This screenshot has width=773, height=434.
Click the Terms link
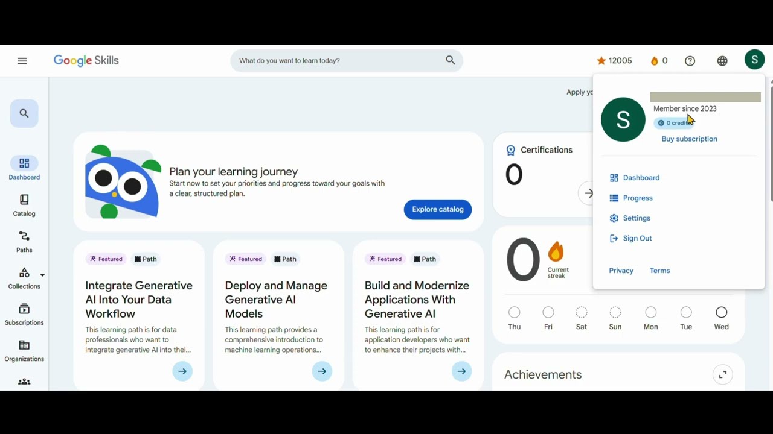tap(659, 271)
